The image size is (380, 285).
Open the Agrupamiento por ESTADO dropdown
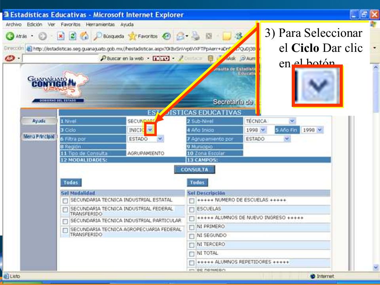pyautogui.click(x=287, y=139)
